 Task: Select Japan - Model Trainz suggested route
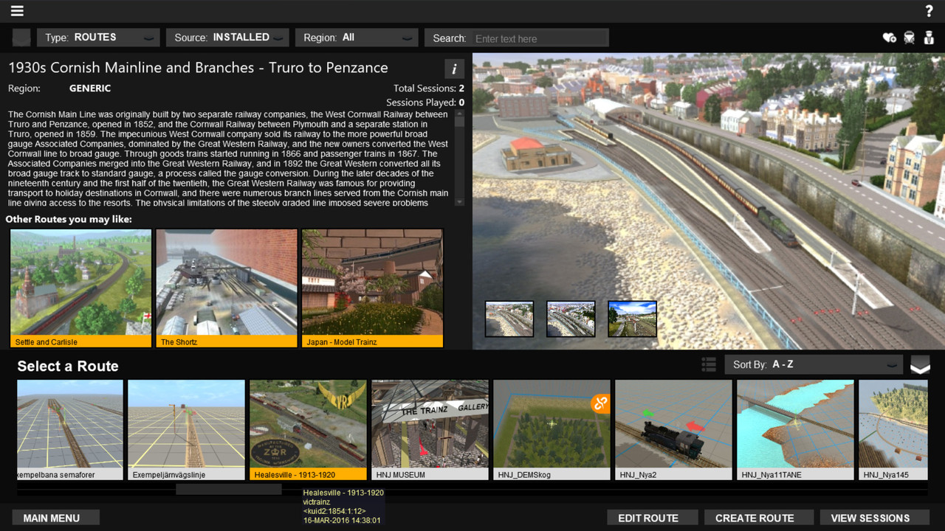coord(372,288)
